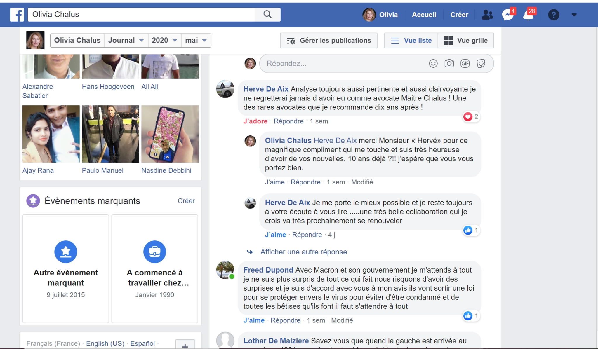The height and width of the screenshot is (349, 598).
Task: Add a GIF to the reply
Action: click(465, 63)
